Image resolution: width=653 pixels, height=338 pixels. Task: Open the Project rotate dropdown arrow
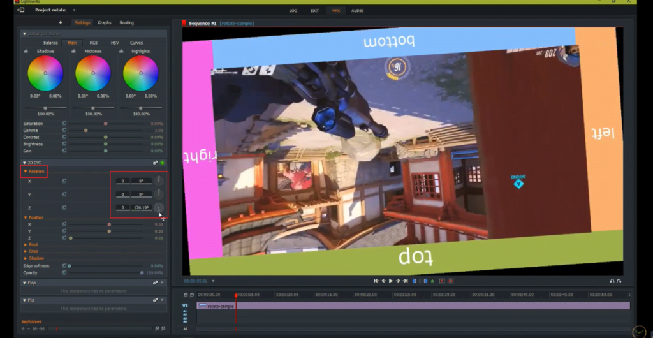pos(74,10)
